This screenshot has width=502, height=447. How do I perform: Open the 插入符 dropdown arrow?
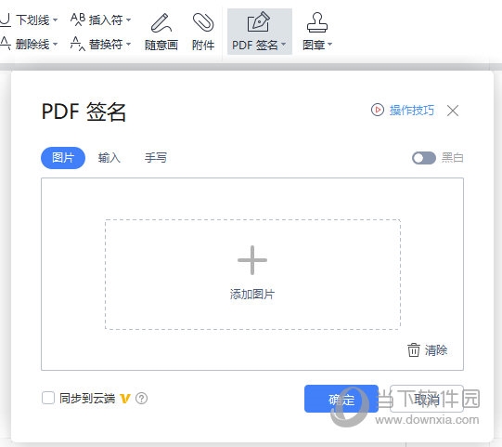pyautogui.click(x=128, y=20)
